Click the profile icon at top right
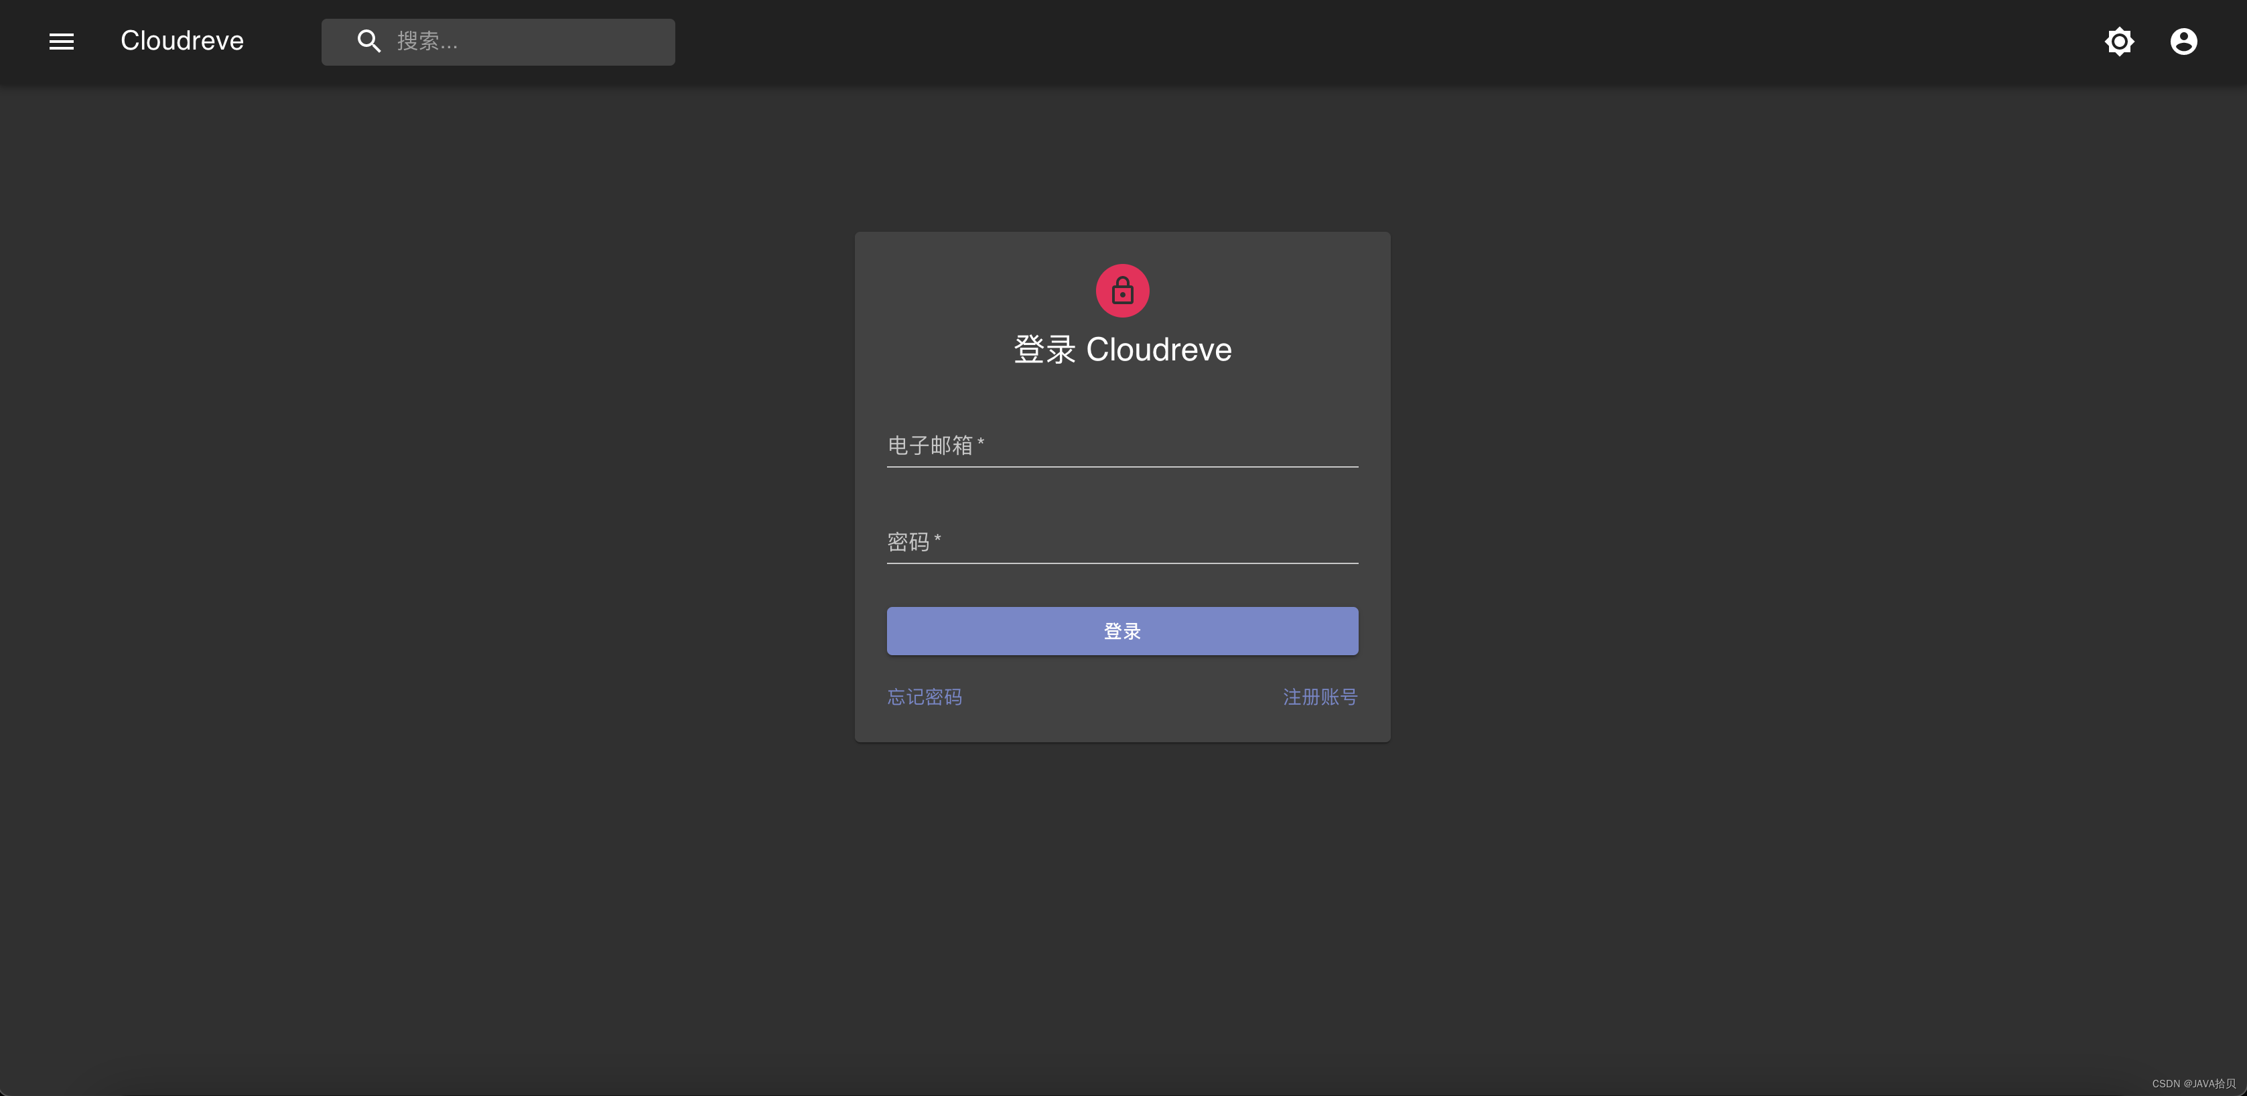Image resolution: width=2247 pixels, height=1096 pixels. (2183, 41)
